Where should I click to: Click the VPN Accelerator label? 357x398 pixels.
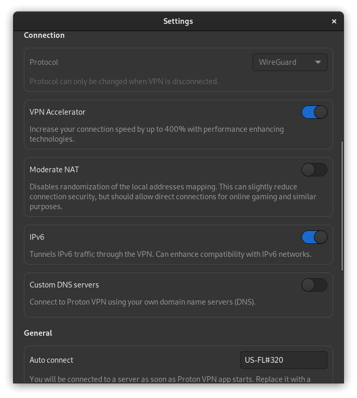58,112
